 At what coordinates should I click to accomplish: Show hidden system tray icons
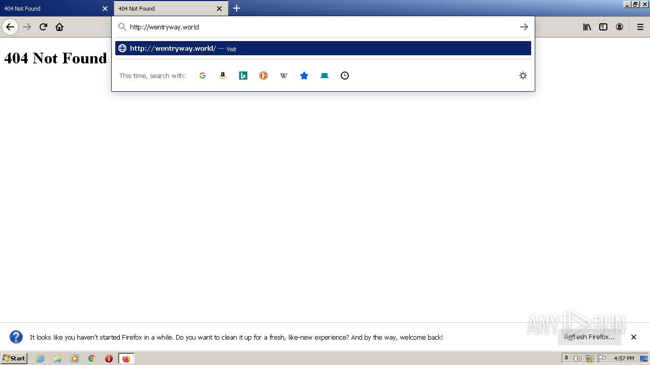pos(566,358)
